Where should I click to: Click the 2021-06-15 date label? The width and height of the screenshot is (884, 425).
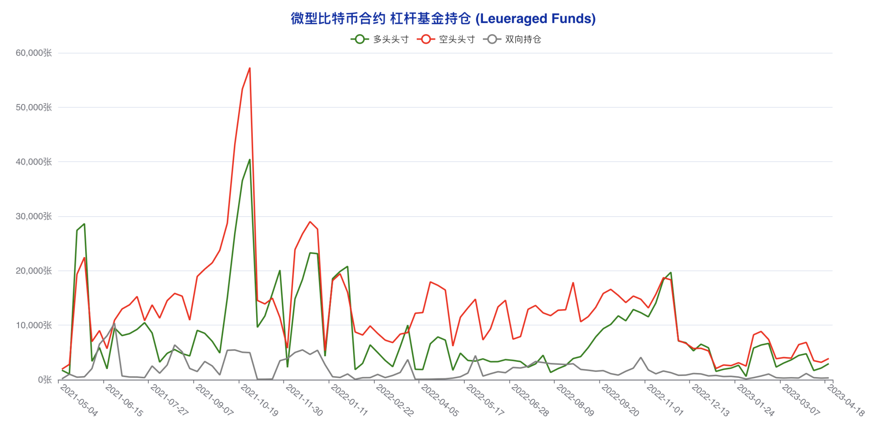coord(124,400)
